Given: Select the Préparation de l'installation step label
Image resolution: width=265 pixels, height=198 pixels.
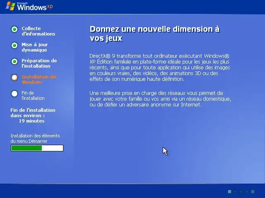Looking at the screenshot, I should 39,63.
